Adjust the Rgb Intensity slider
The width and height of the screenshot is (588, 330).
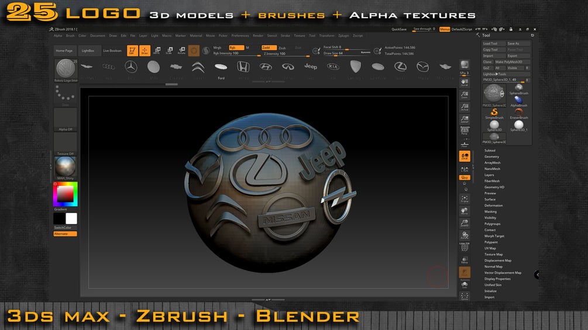click(236, 54)
